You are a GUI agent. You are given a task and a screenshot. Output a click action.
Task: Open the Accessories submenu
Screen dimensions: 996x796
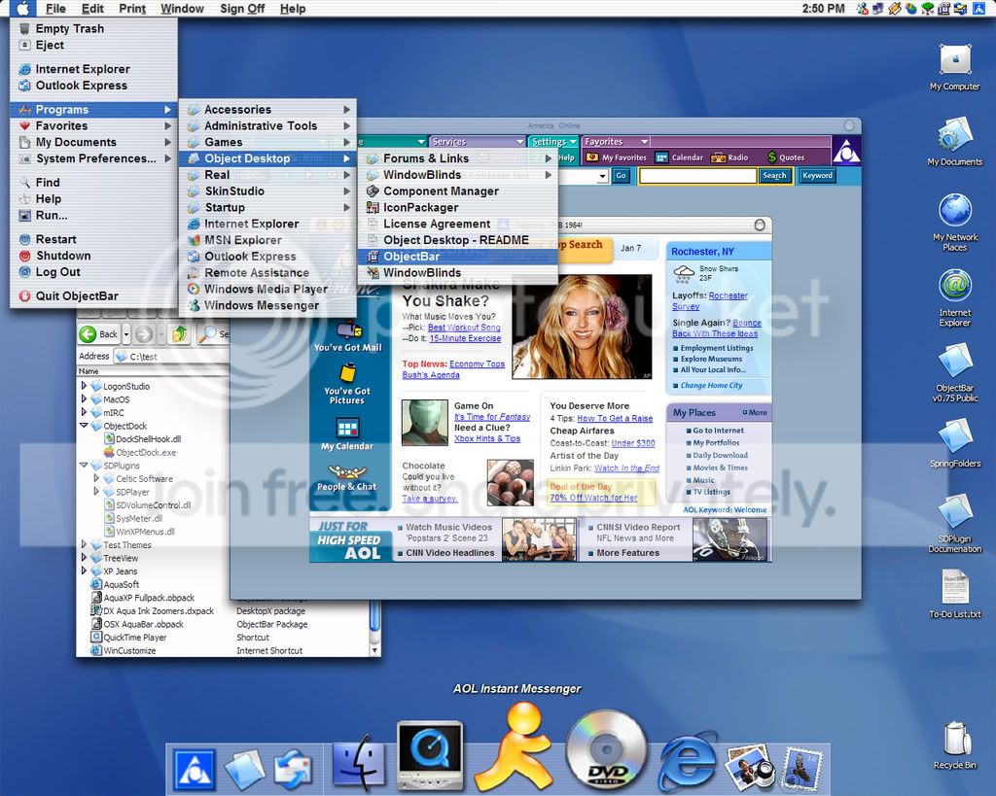[267, 109]
